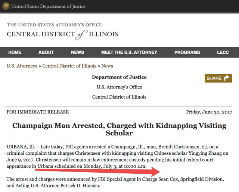Image resolution: width=239 pixels, height=192 pixels.
Task: Click the Friday, June 30, 2017 date
Action: click(209, 112)
